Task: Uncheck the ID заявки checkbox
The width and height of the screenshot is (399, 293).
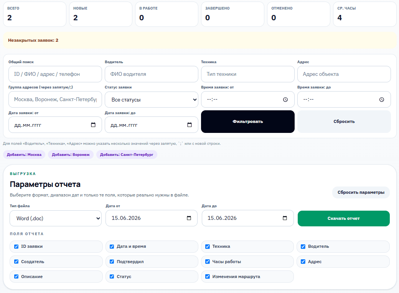Action: click(16, 247)
